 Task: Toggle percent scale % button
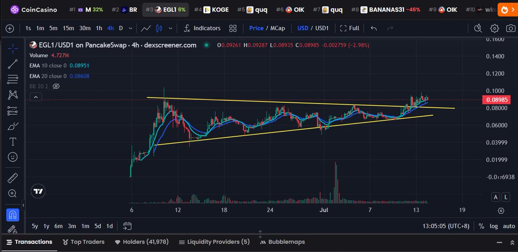481,226
